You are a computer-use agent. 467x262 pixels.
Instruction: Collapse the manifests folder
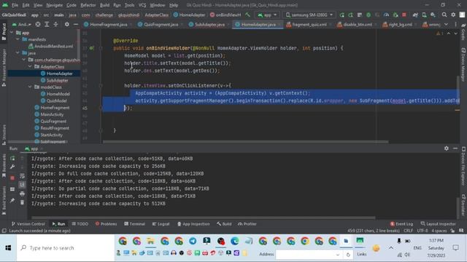(x=18, y=39)
